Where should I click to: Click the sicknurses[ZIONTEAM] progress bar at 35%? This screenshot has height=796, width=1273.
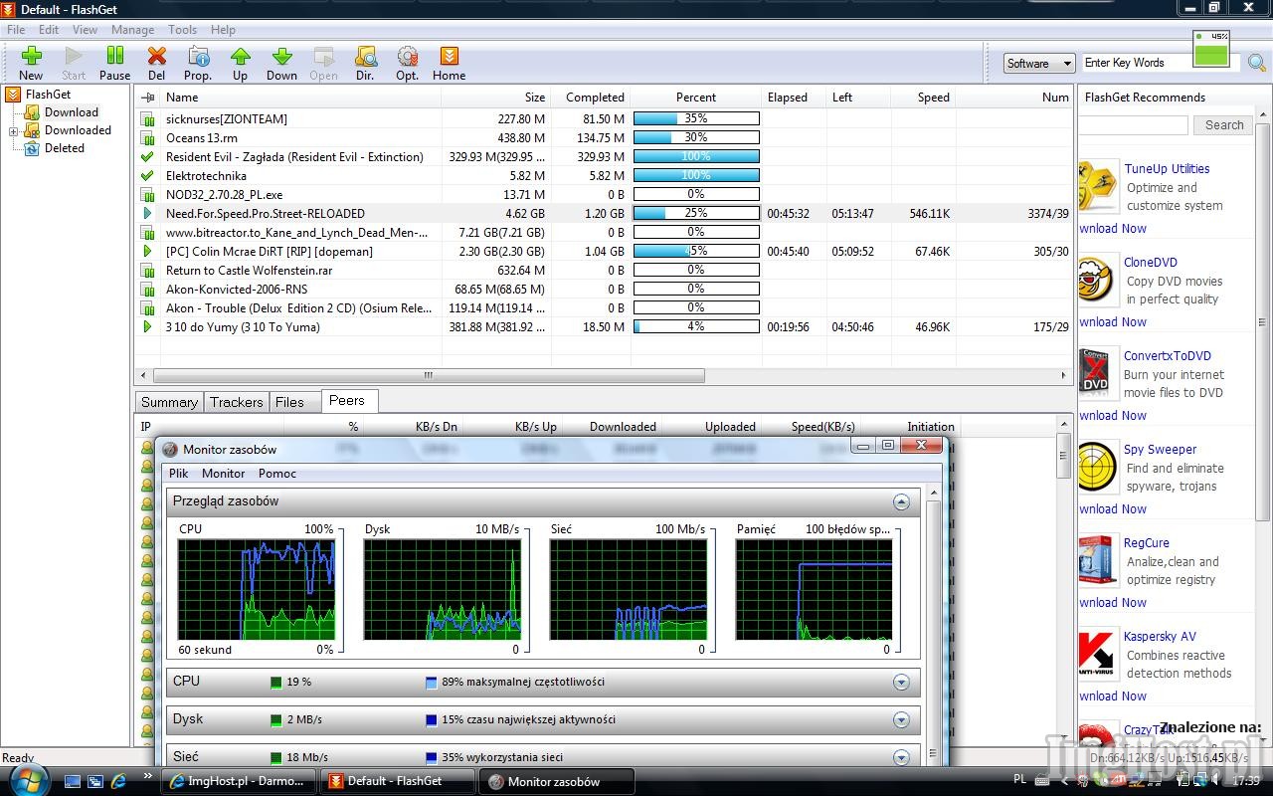[x=696, y=118]
